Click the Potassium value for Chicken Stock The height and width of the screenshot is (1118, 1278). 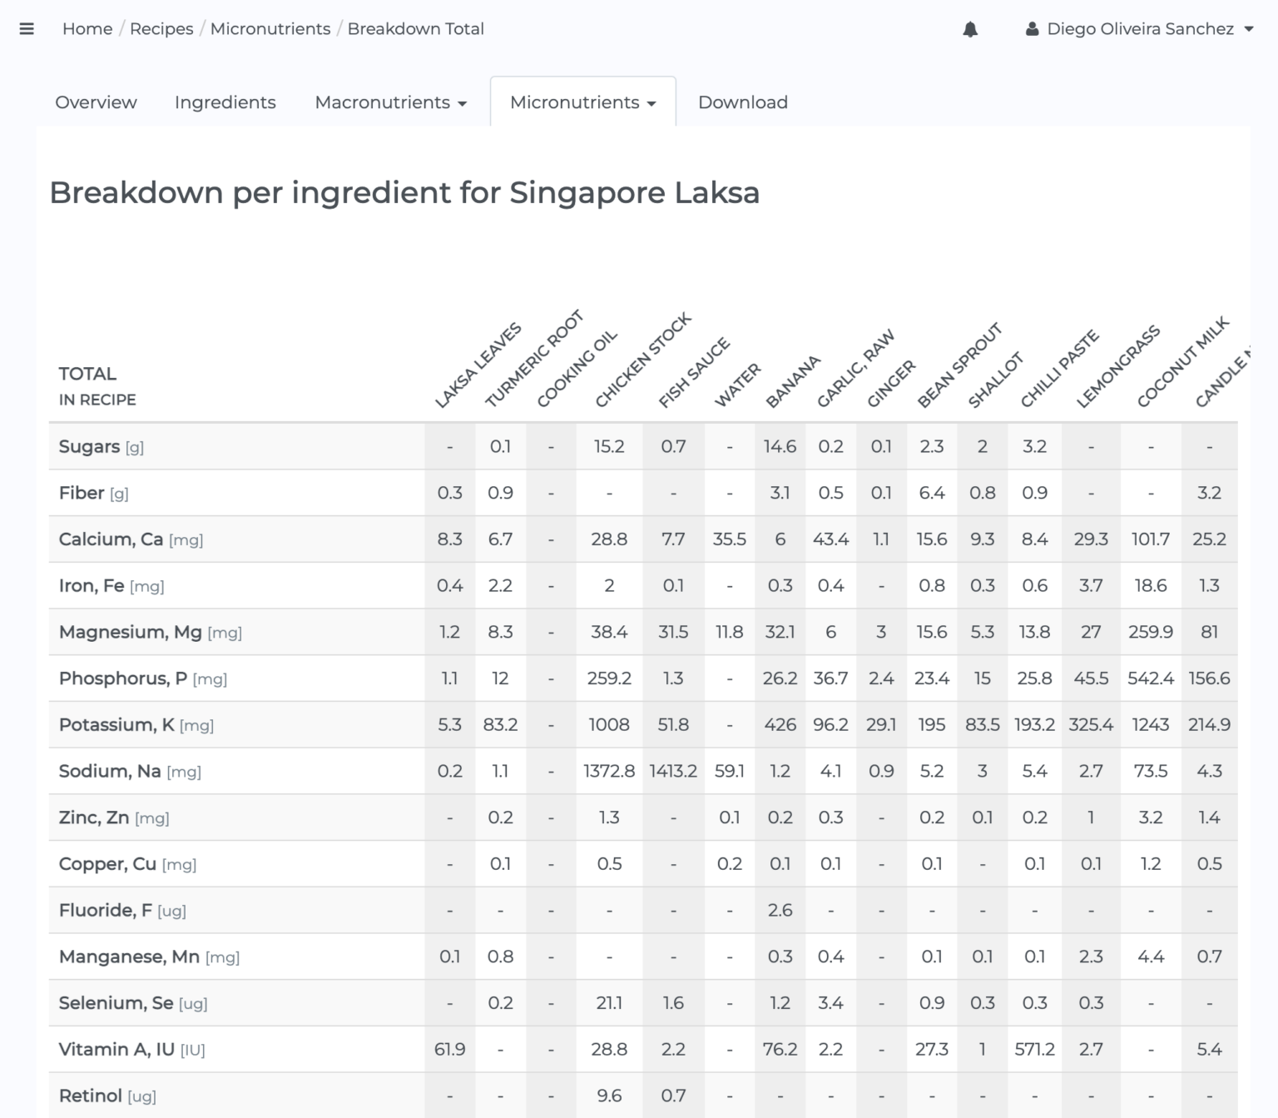coord(609,725)
